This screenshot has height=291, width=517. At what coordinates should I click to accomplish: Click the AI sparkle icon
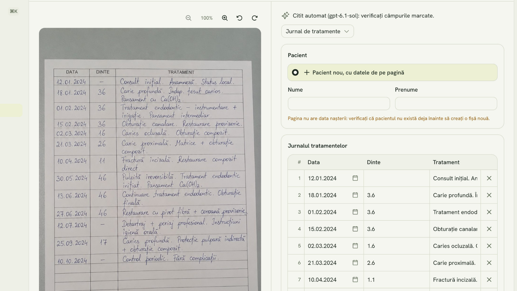(x=285, y=16)
